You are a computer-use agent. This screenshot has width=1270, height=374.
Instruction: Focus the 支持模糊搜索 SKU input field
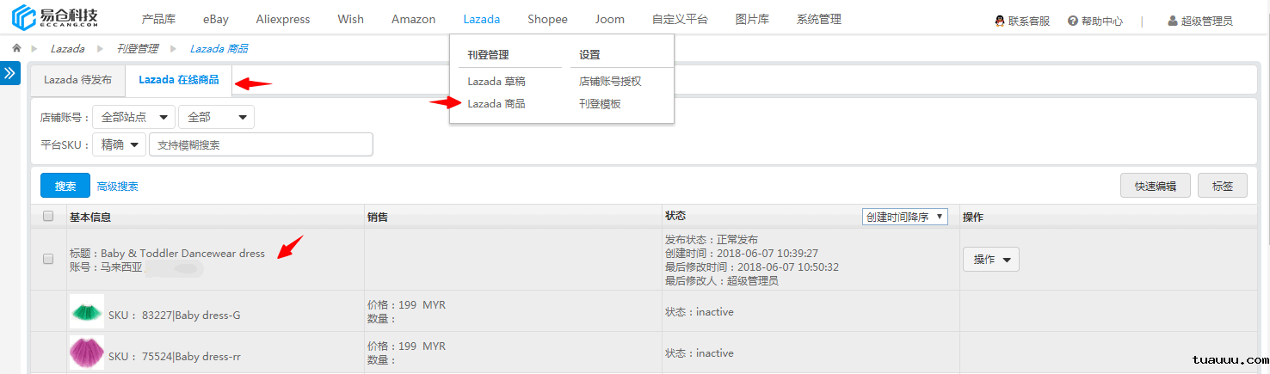[261, 144]
